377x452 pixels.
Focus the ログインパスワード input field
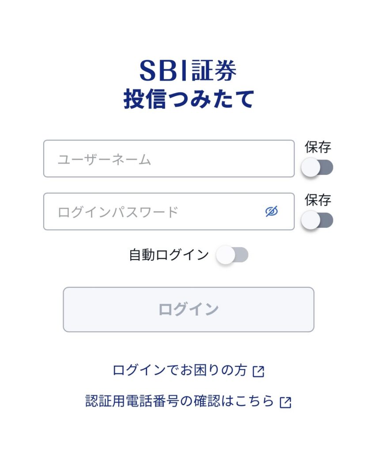[155, 211]
